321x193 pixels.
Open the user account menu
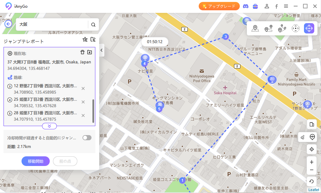click(266, 6)
